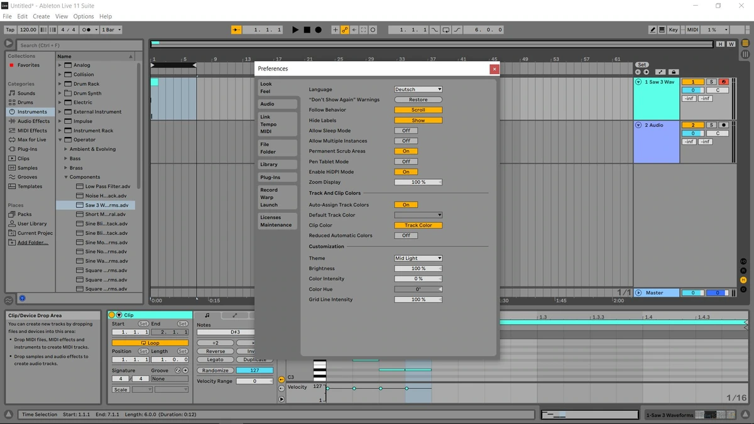Viewport: 754px width, 424px height.
Task: Click the Restore warnings button
Action: pos(418,99)
